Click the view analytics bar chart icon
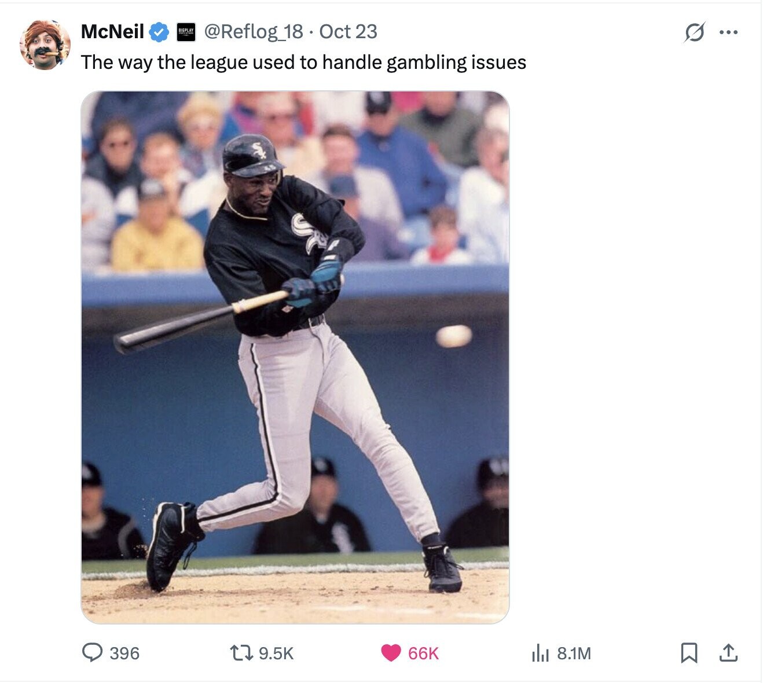Viewport: 763px width, 683px height. click(540, 653)
